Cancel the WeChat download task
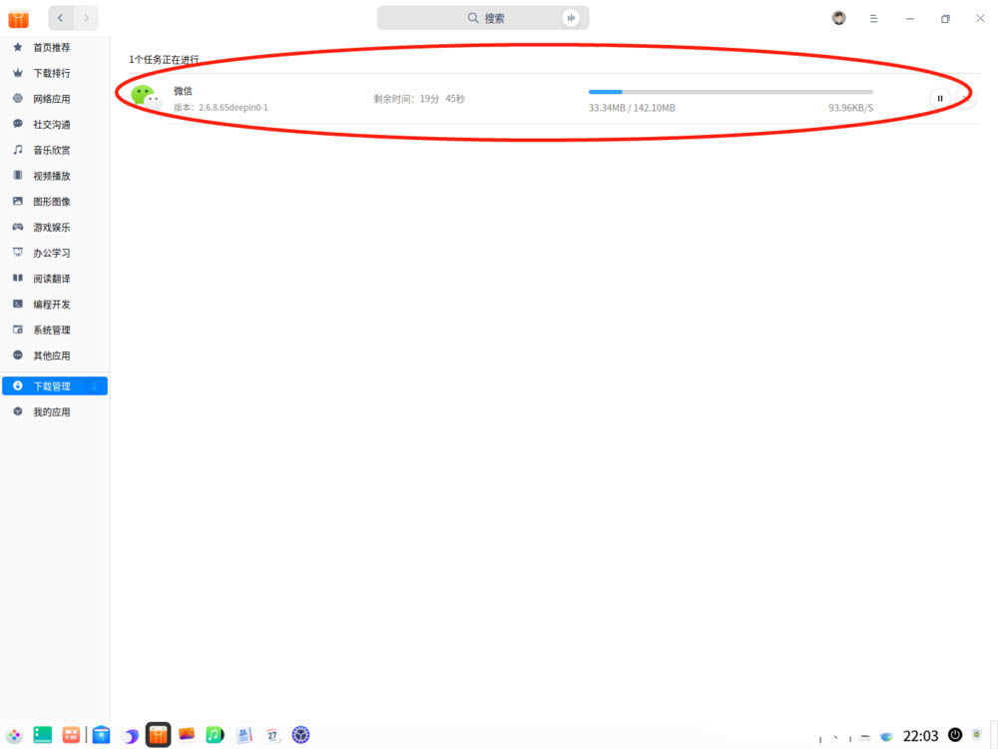This screenshot has height=749, width=998. 966,98
